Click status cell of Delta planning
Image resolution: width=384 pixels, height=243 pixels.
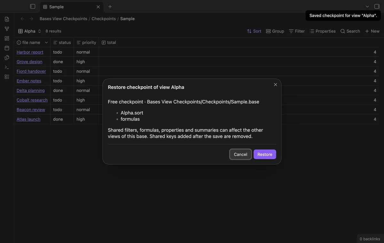coord(62,90)
